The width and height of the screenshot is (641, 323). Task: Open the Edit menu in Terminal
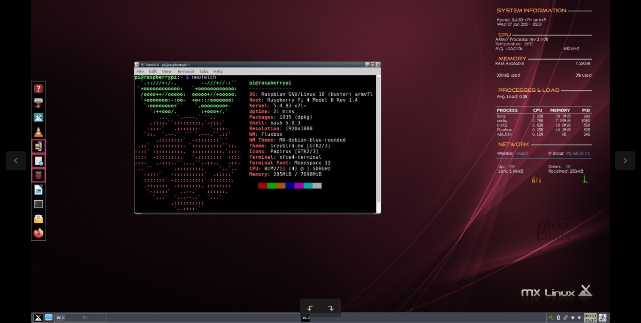(153, 71)
